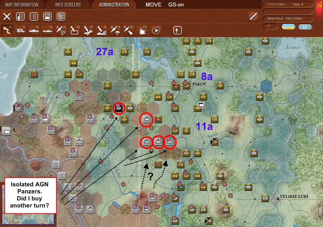Click the Motor Pool 94K (106K) readout
Viewport: 323px width, 227px height.
click(288, 19)
